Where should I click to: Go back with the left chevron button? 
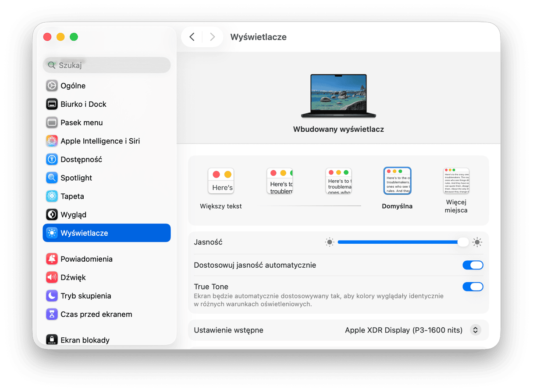[192, 37]
